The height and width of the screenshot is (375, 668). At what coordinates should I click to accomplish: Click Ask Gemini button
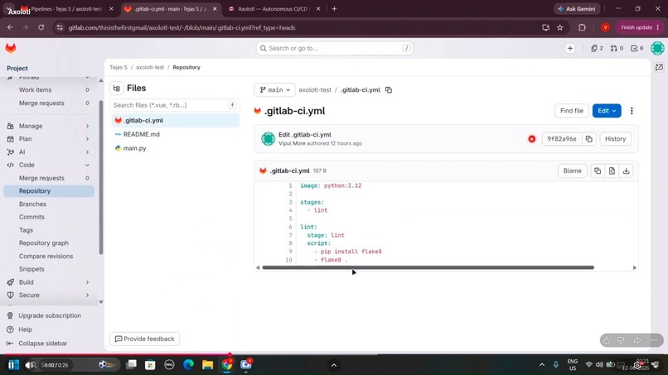pos(577,8)
